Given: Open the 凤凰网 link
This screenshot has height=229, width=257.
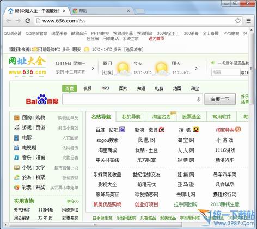Looking at the screenshot, I should [146, 140].
